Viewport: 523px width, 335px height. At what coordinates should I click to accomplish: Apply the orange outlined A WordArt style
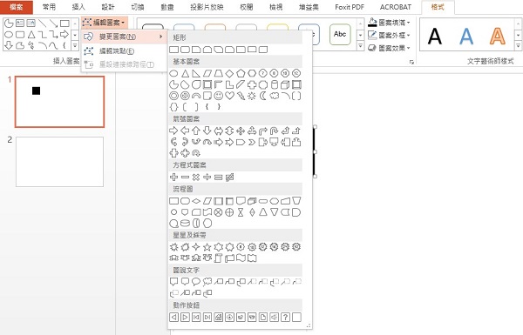[x=498, y=36]
